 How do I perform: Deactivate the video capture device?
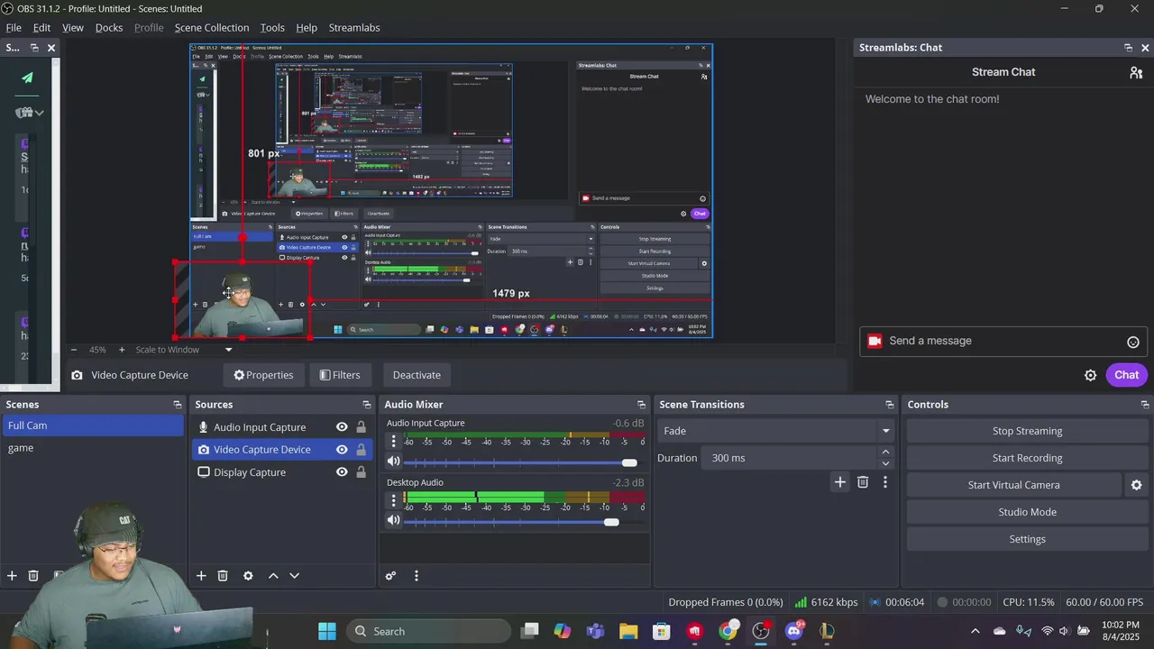[417, 375]
